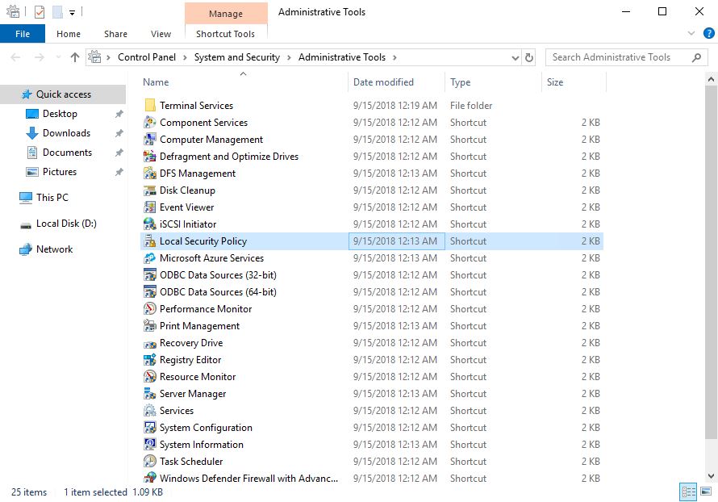Select the DFS Management icon

(150, 174)
